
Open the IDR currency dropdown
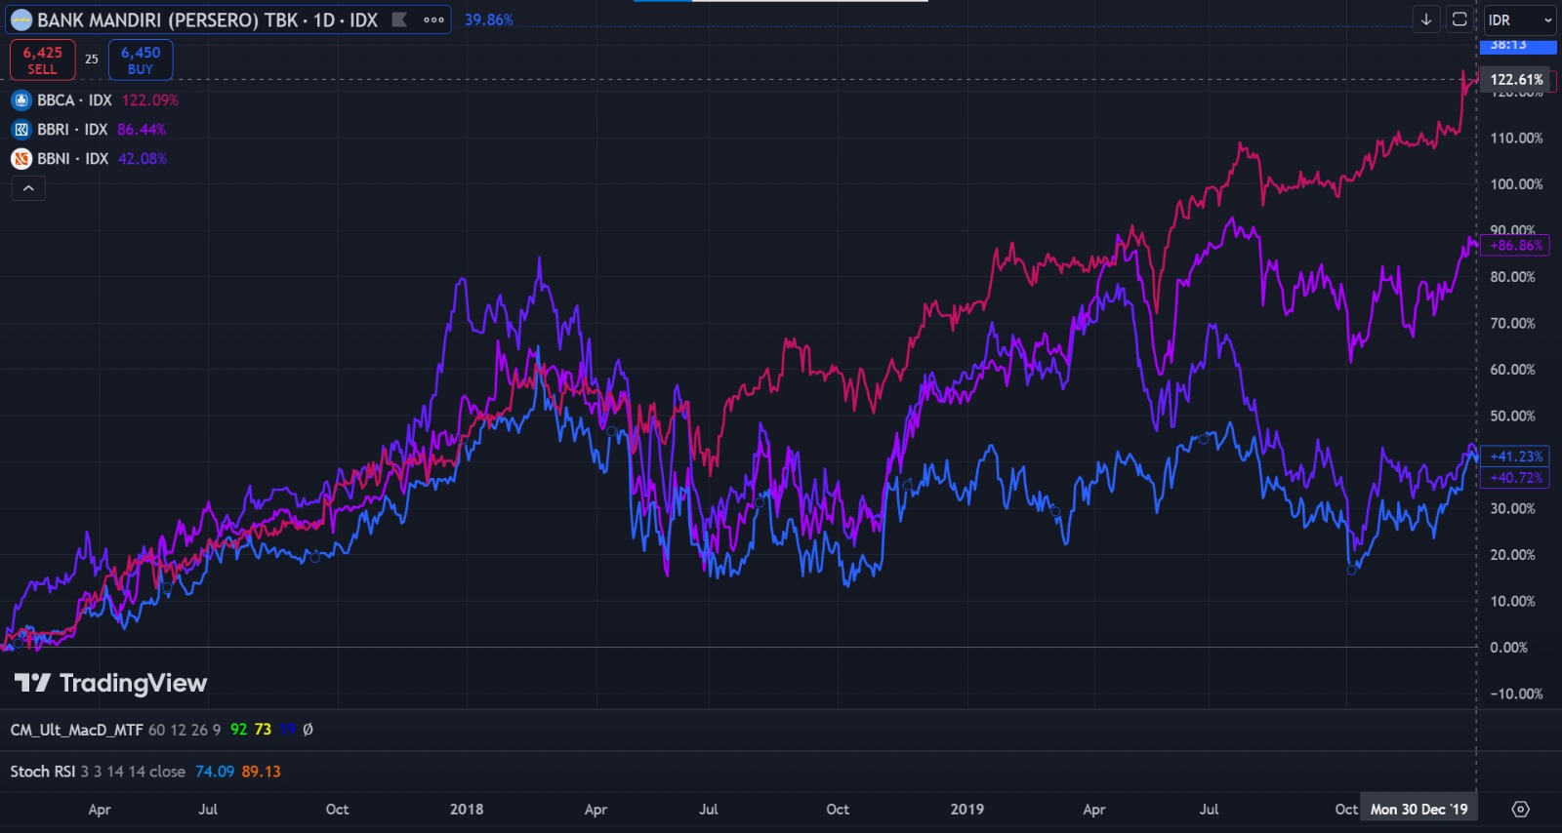[1520, 20]
